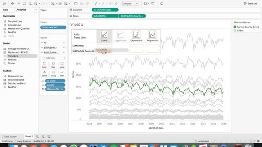Screen dimensions: 262x147
Task: Open the Color card in Marks
Action: pos(44,65)
